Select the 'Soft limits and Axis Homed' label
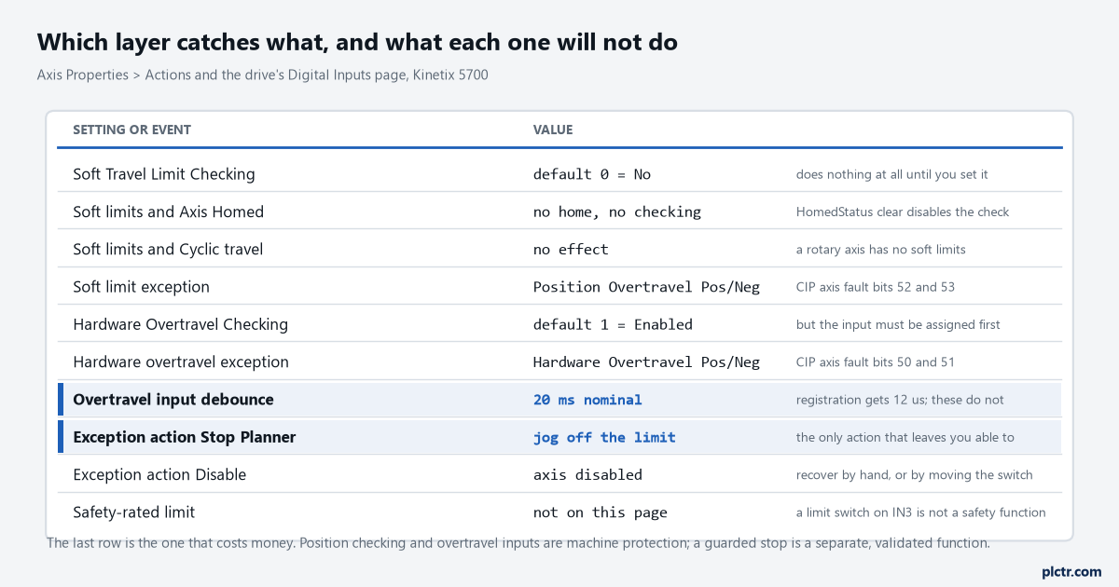This screenshot has height=587, width=1119. coord(169,212)
